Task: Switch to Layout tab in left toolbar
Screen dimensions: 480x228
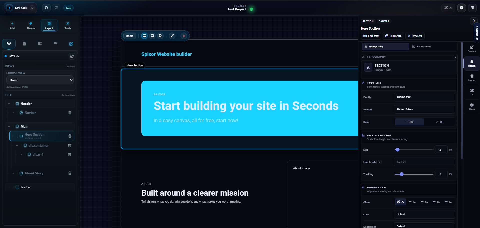Action: [x=49, y=25]
